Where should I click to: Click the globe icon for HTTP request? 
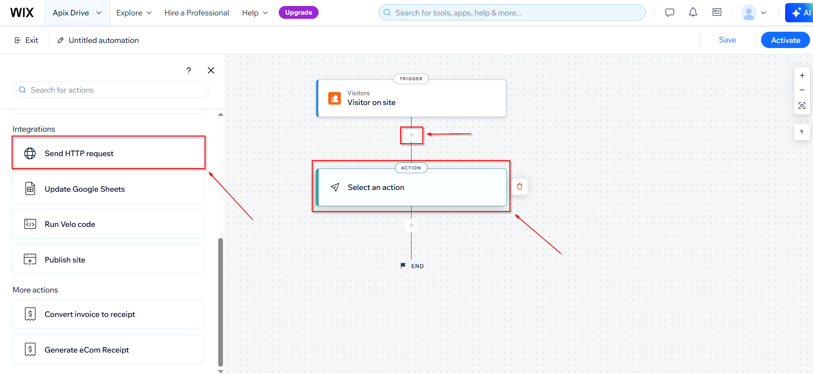30,154
